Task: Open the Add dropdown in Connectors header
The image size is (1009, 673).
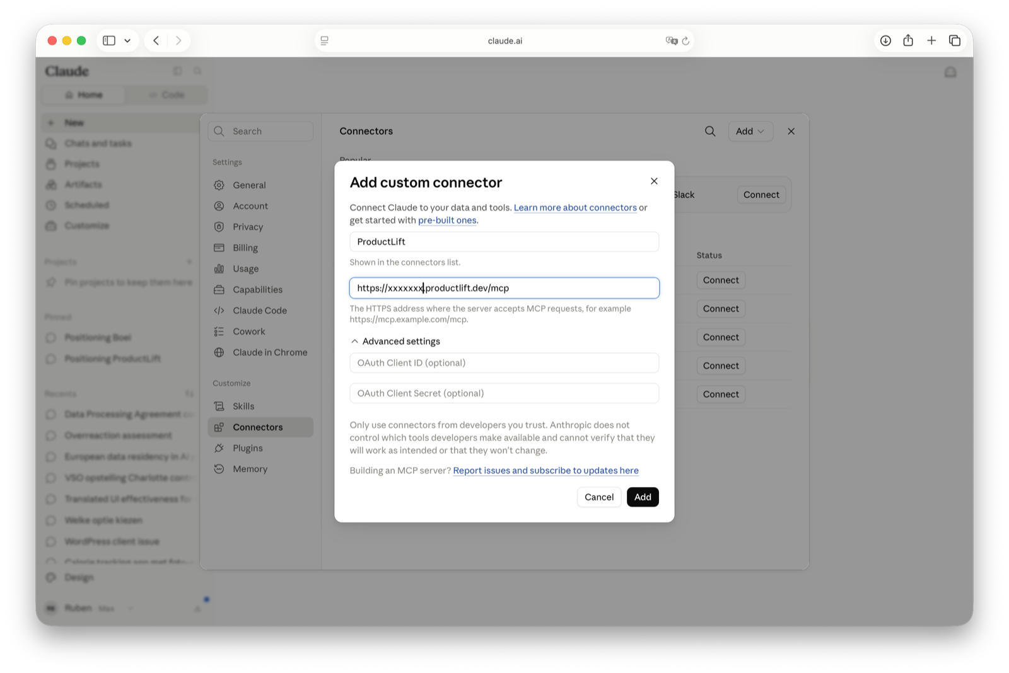Action: (x=750, y=131)
